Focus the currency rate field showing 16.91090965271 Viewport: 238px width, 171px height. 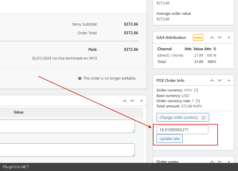coord(182,130)
